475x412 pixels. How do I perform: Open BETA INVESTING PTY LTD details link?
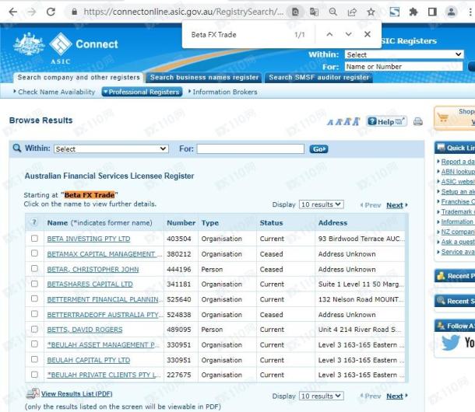[x=89, y=239]
